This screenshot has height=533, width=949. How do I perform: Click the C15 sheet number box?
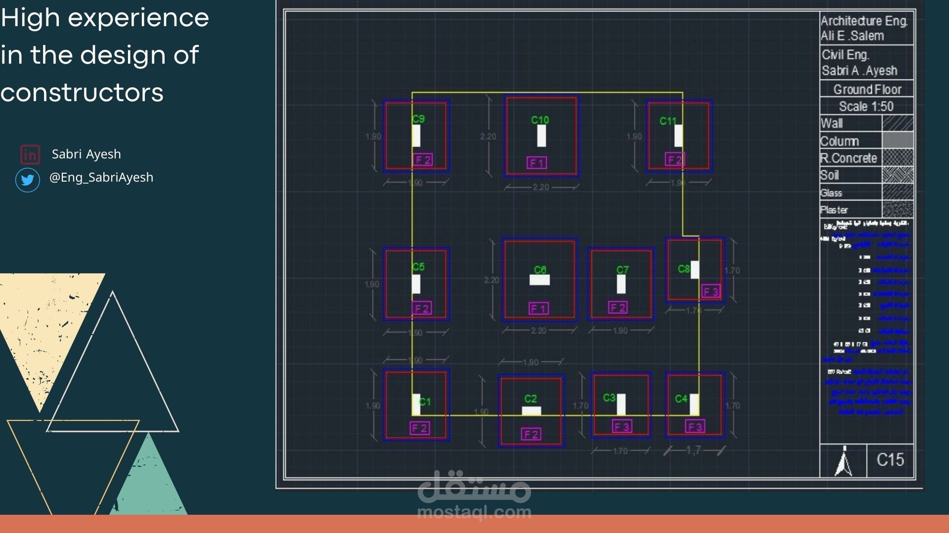[x=890, y=460]
